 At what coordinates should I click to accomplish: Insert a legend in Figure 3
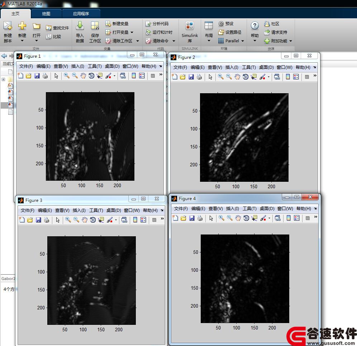pos(143,219)
